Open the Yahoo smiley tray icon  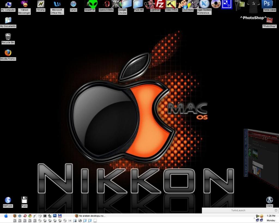click(262, 216)
